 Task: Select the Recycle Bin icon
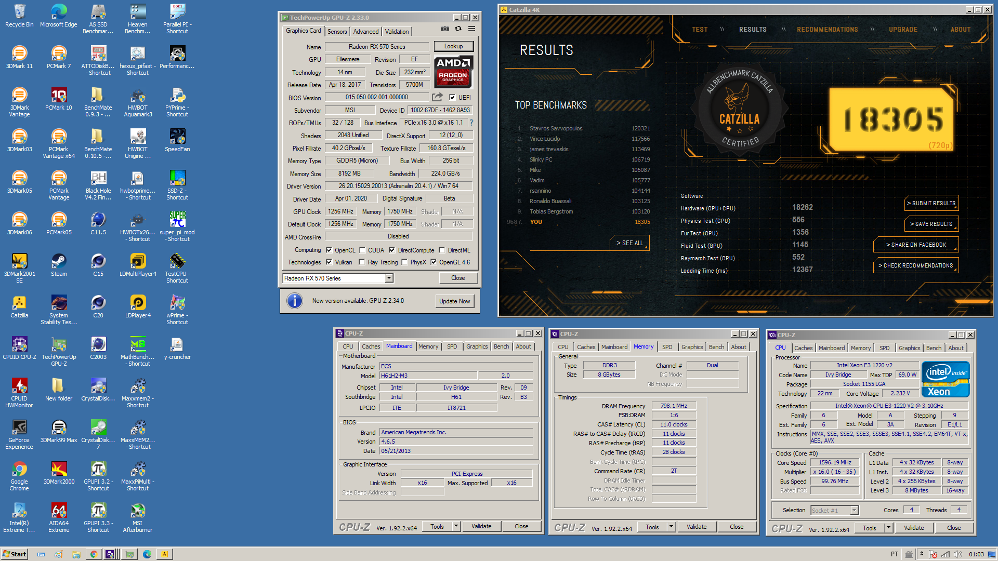click(19, 16)
